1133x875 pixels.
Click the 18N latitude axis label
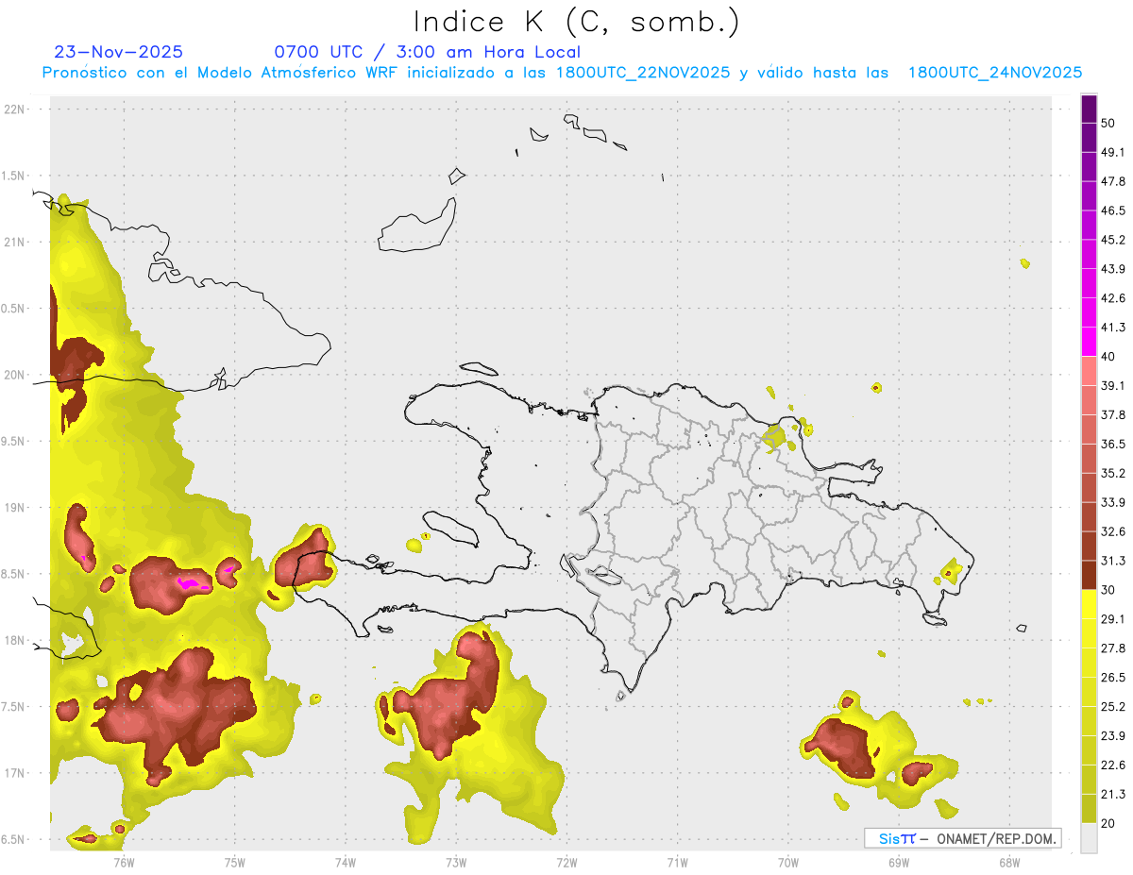coord(16,640)
